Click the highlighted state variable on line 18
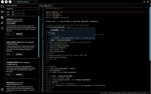The height and width of the screenshot is (94, 151). click(x=52, y=40)
